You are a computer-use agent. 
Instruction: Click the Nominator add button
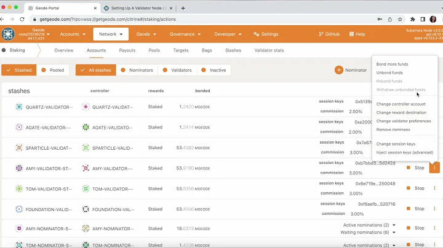[351, 70]
